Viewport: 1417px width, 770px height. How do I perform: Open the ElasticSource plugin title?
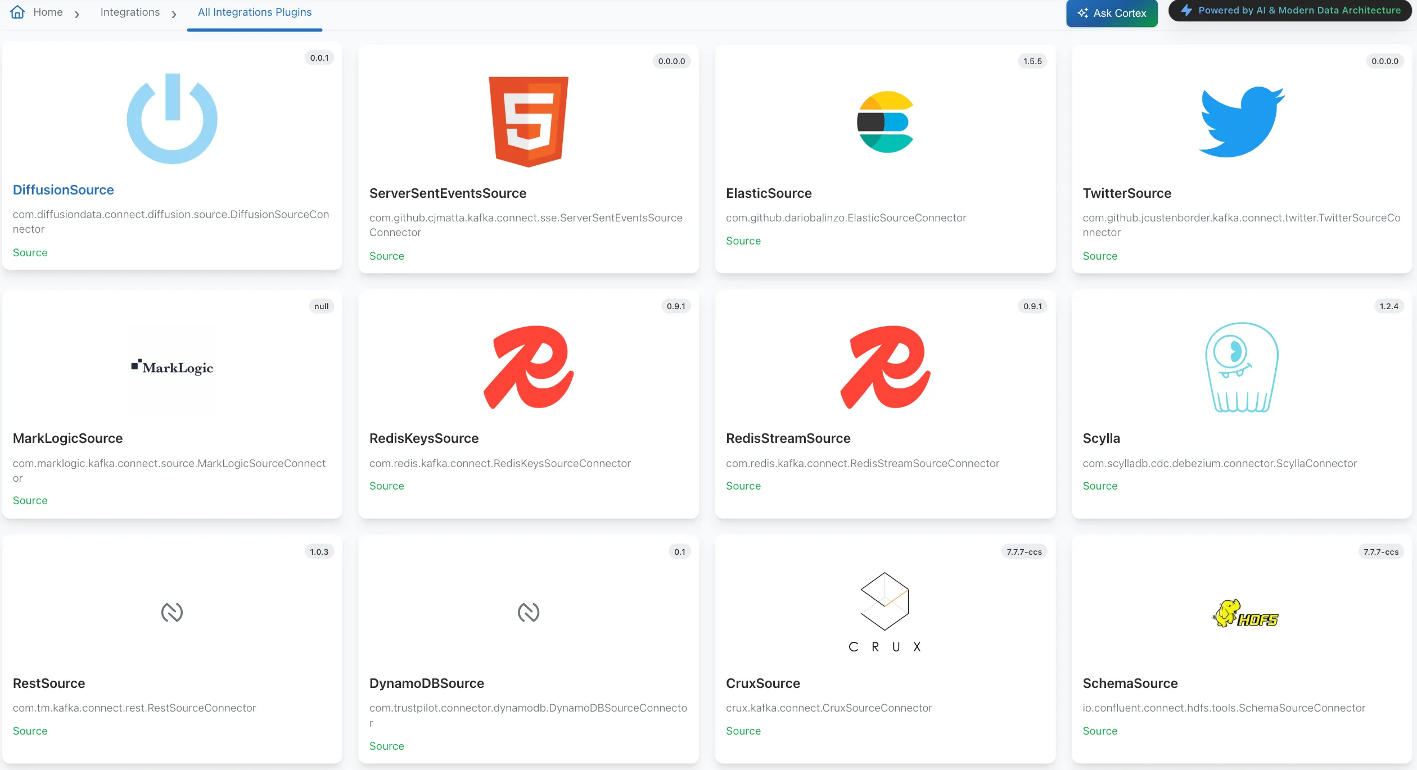(769, 193)
